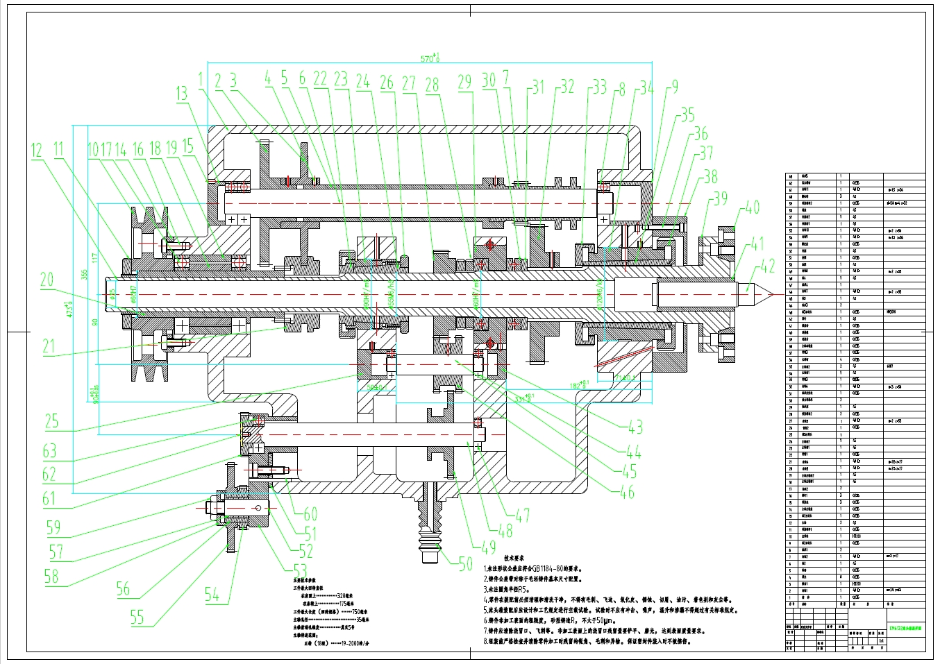
Task: Select part callout number 49
Action: click(x=489, y=547)
